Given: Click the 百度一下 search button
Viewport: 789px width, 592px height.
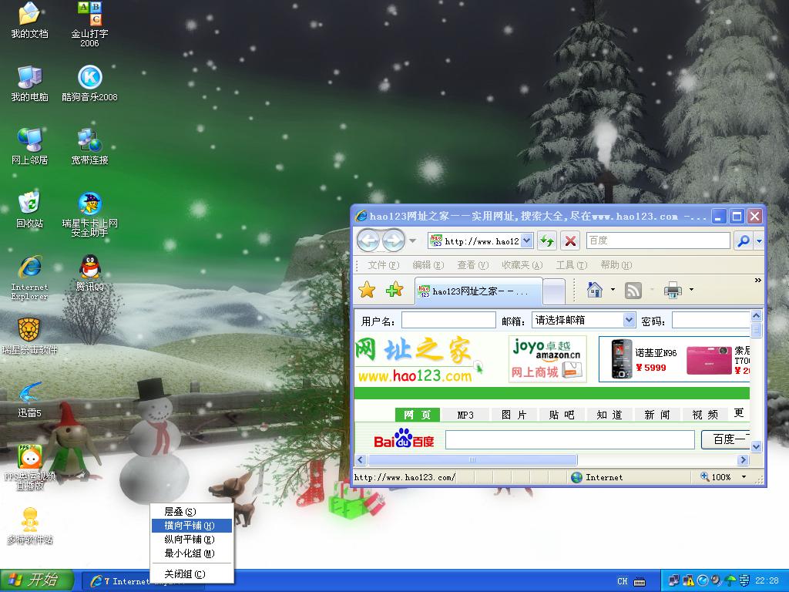Looking at the screenshot, I should click(x=726, y=439).
